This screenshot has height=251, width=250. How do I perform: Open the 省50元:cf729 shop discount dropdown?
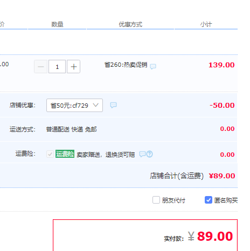[74, 105]
